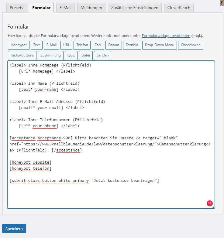
Task: Click the user avatar at top right
Action: pyautogui.click(x=222, y=3)
